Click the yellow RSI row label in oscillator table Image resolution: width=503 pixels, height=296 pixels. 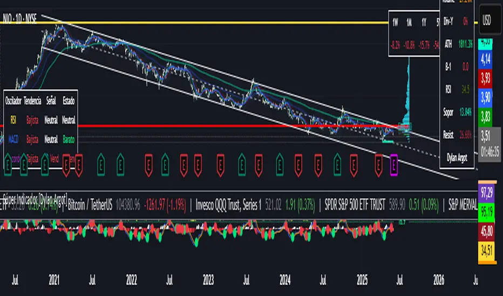(13, 121)
